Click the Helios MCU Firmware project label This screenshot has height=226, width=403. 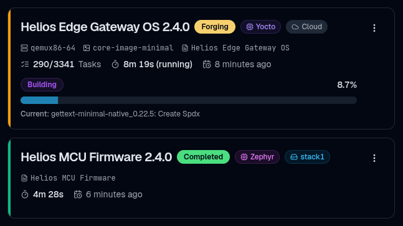click(73, 178)
